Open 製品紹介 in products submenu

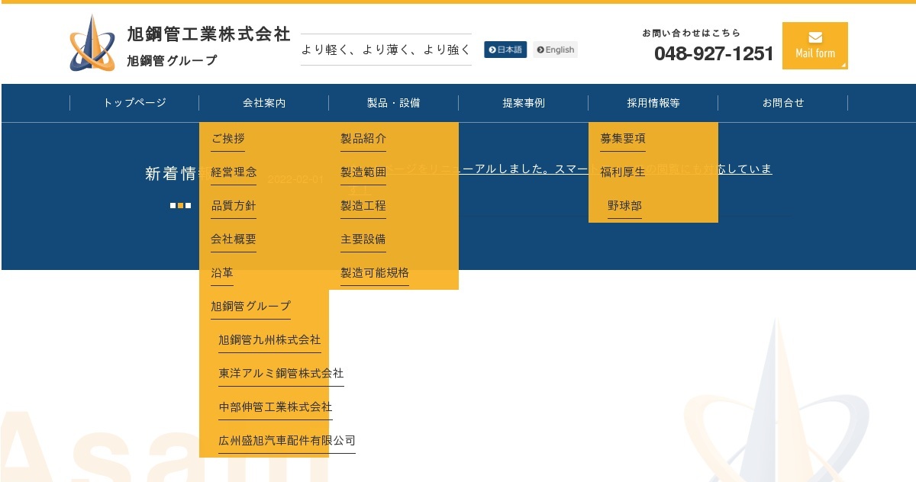363,139
